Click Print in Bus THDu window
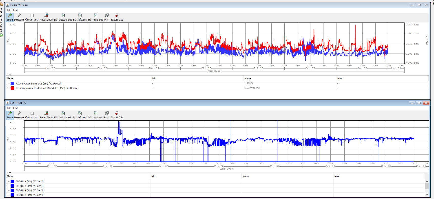The height and width of the screenshot is (199, 434). (x=107, y=115)
